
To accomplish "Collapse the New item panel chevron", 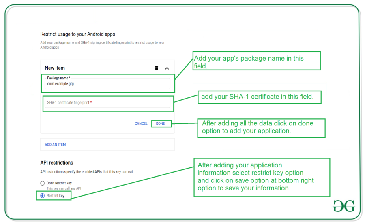I will click(167, 68).
